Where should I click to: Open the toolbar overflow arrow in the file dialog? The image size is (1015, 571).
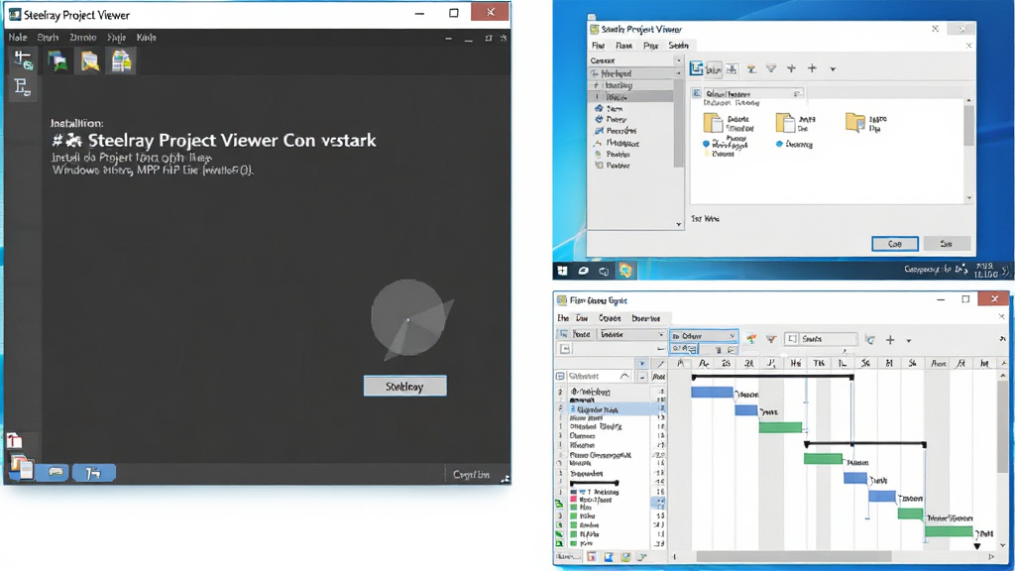point(833,69)
